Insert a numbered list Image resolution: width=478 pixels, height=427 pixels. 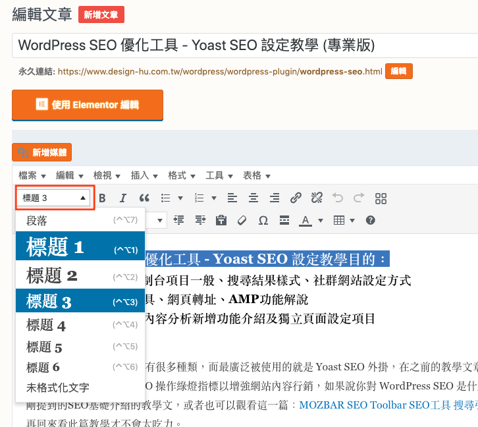click(x=199, y=198)
